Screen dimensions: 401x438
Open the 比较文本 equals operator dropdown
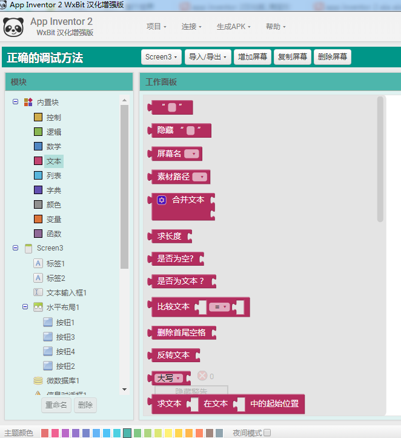219,307
